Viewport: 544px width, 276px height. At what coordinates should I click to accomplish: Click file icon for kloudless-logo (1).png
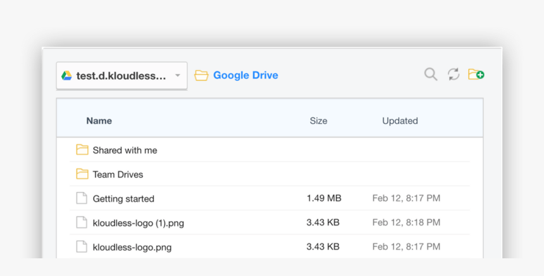click(x=82, y=223)
